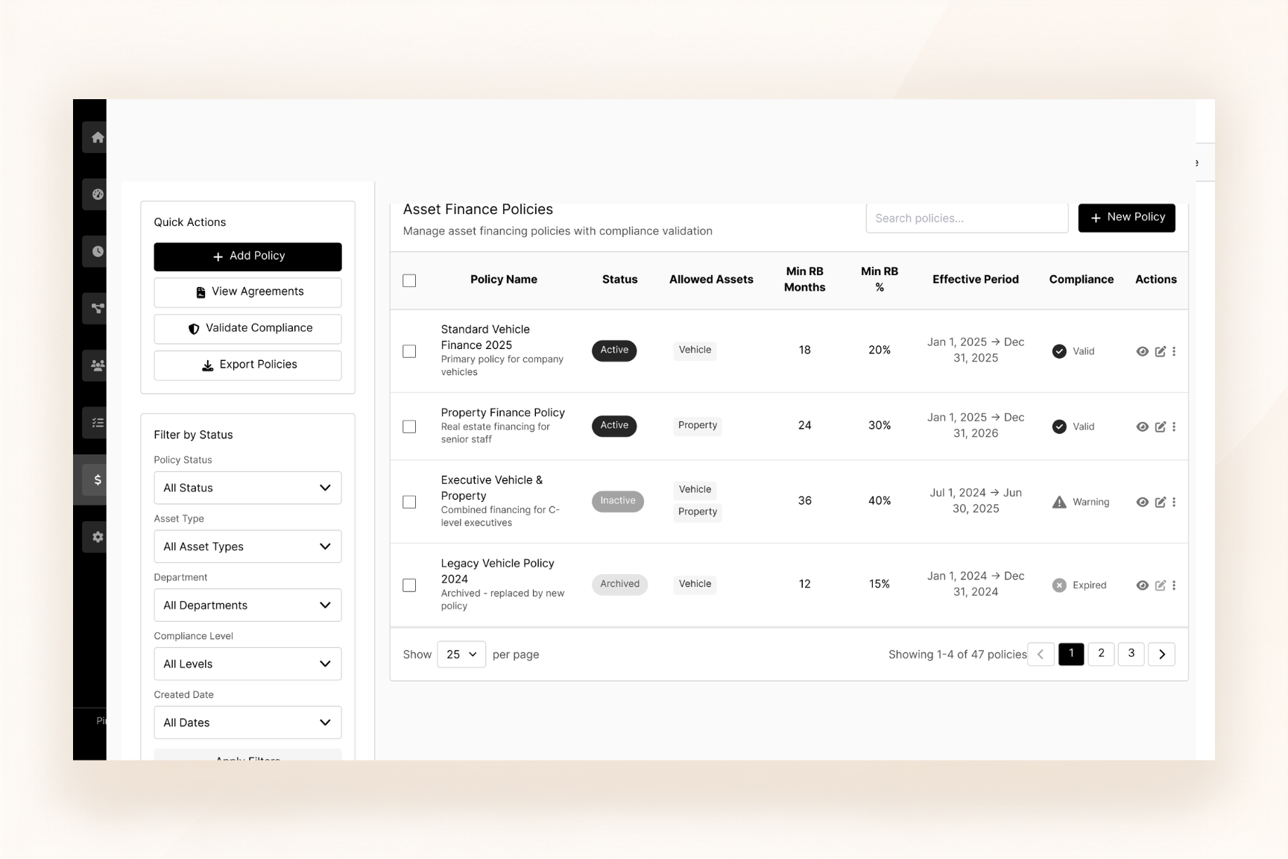1288x859 pixels.
Task: Check the Legacy Vehicle Policy 2024 row
Action: click(x=409, y=585)
